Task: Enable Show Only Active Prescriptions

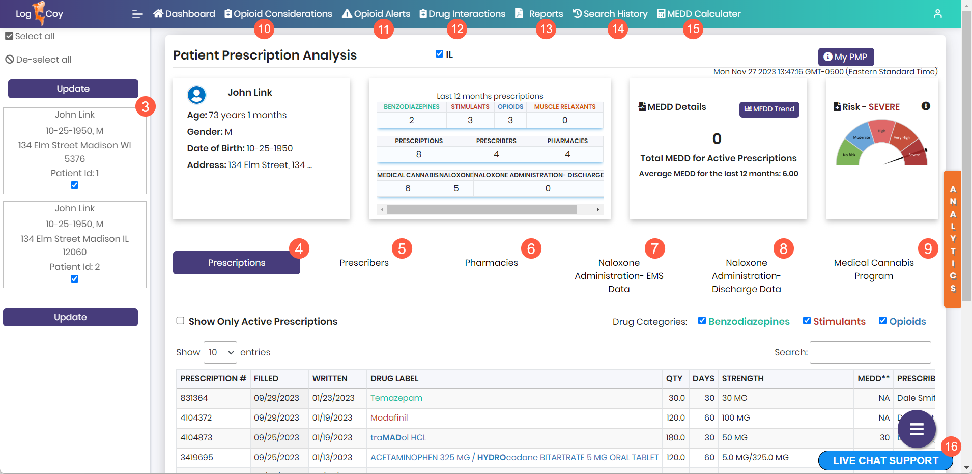Action: (180, 321)
